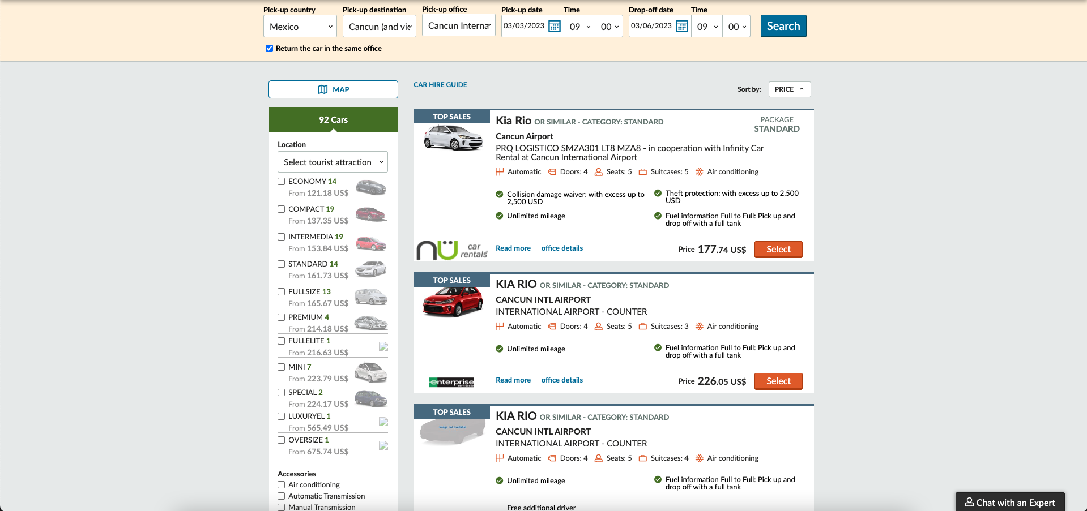Open the drop-off date calendar icon
Screen dimensions: 1087x511
click(682, 27)
